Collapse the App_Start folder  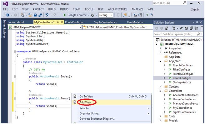(161, 61)
